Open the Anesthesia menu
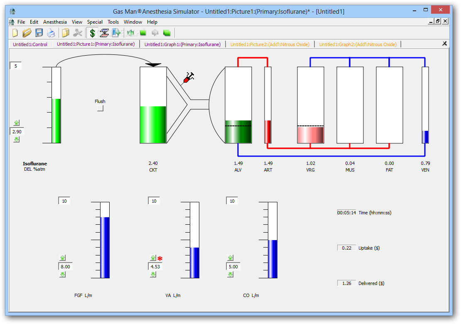The image size is (461, 324). pyautogui.click(x=55, y=22)
